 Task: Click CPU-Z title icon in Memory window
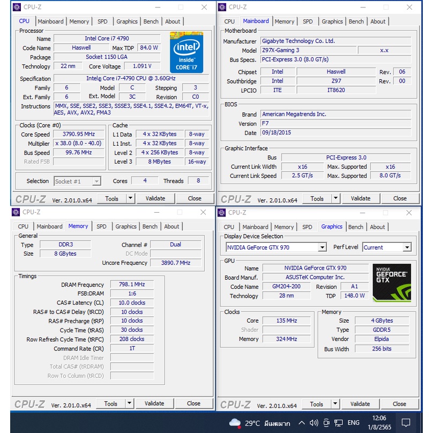(x=16, y=212)
